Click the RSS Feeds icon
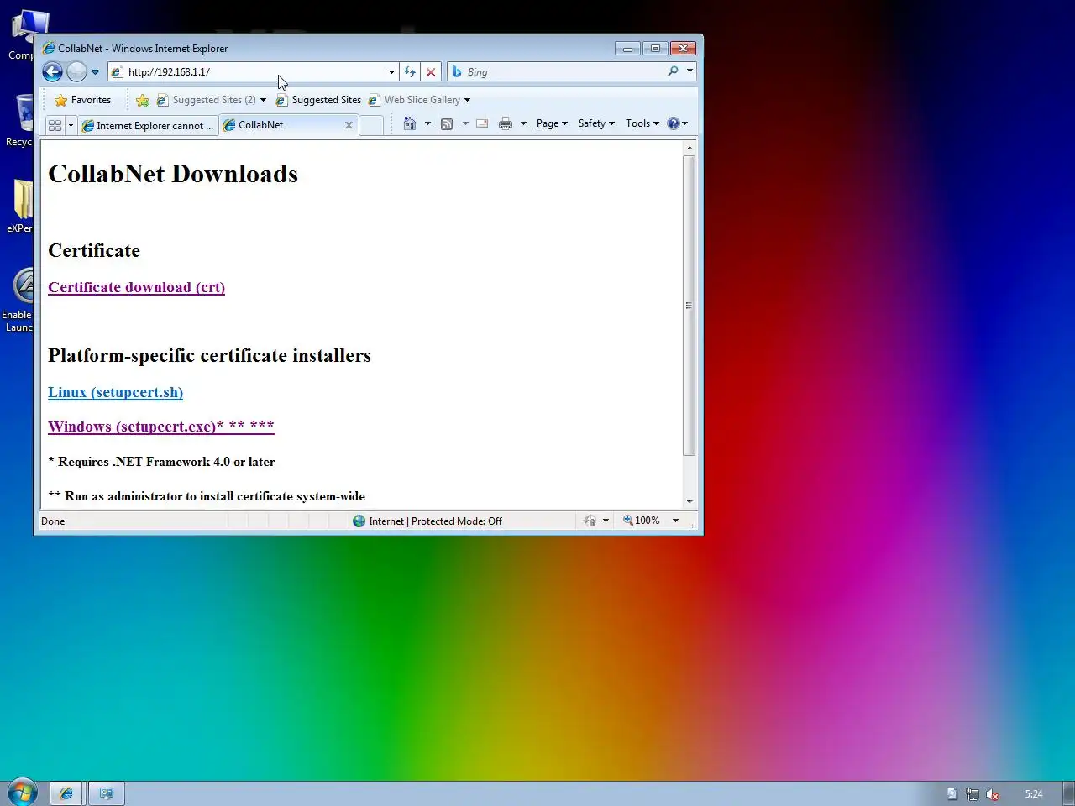 click(x=447, y=123)
